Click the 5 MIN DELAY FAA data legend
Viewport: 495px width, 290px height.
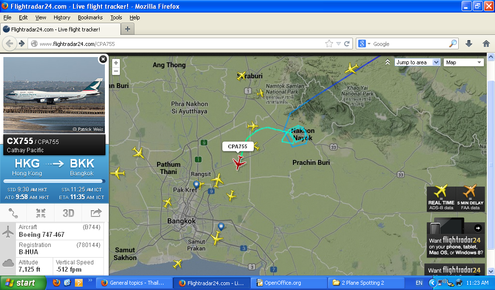coord(470,198)
